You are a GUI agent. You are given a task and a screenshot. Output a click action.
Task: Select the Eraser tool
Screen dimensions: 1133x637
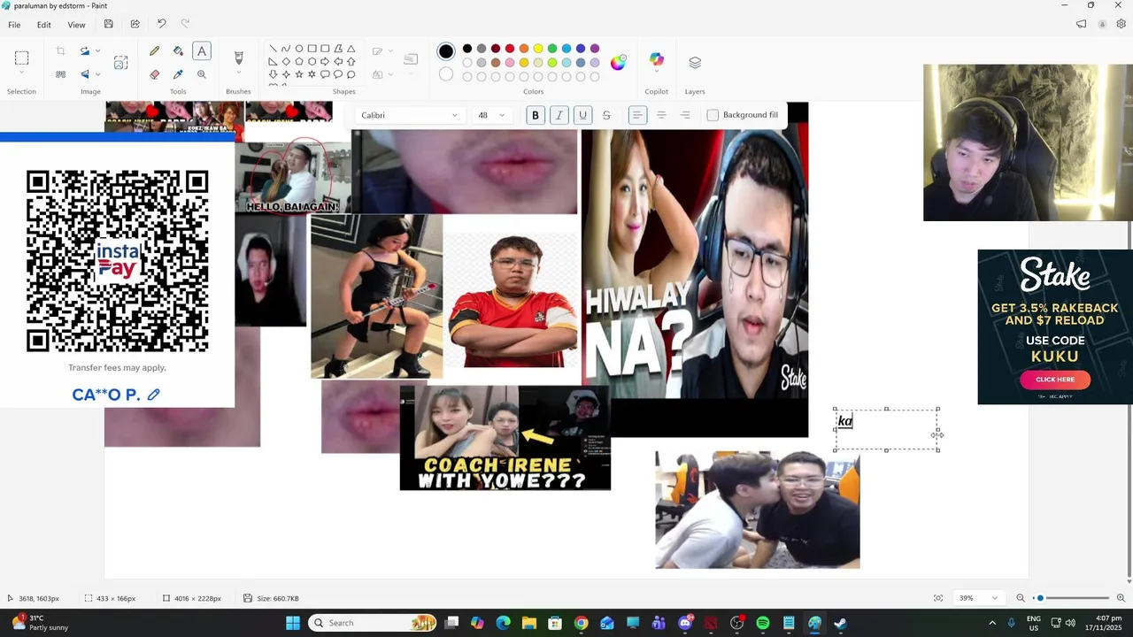[155, 74]
